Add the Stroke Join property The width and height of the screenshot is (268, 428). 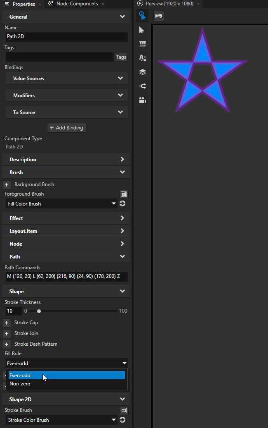pyautogui.click(x=7, y=334)
